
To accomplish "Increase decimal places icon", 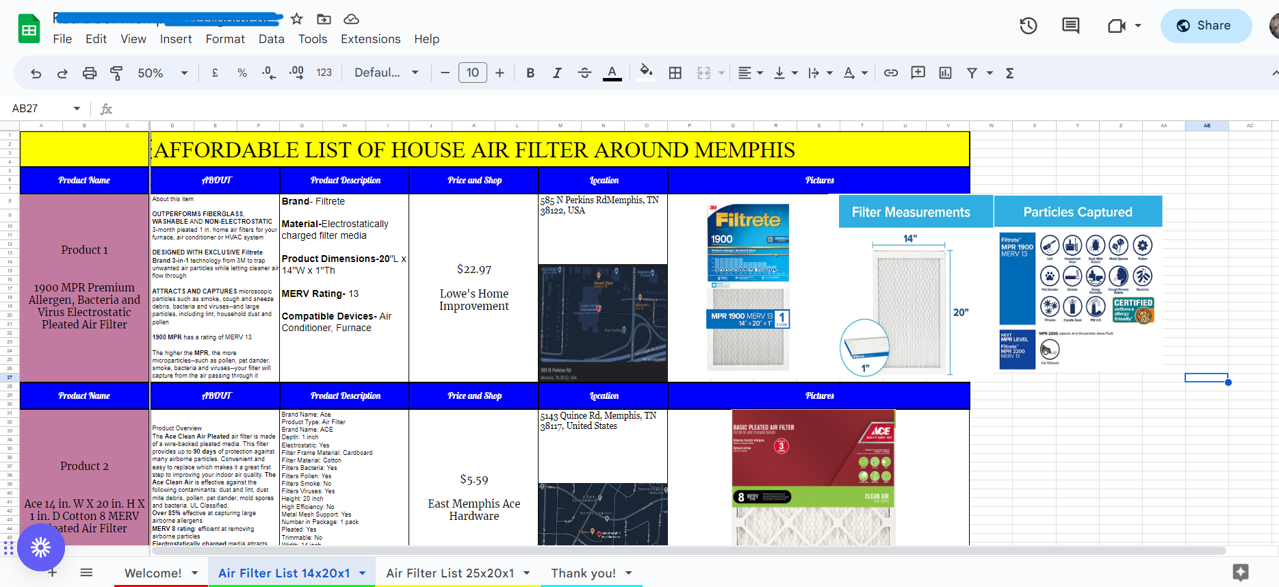I will click(296, 73).
